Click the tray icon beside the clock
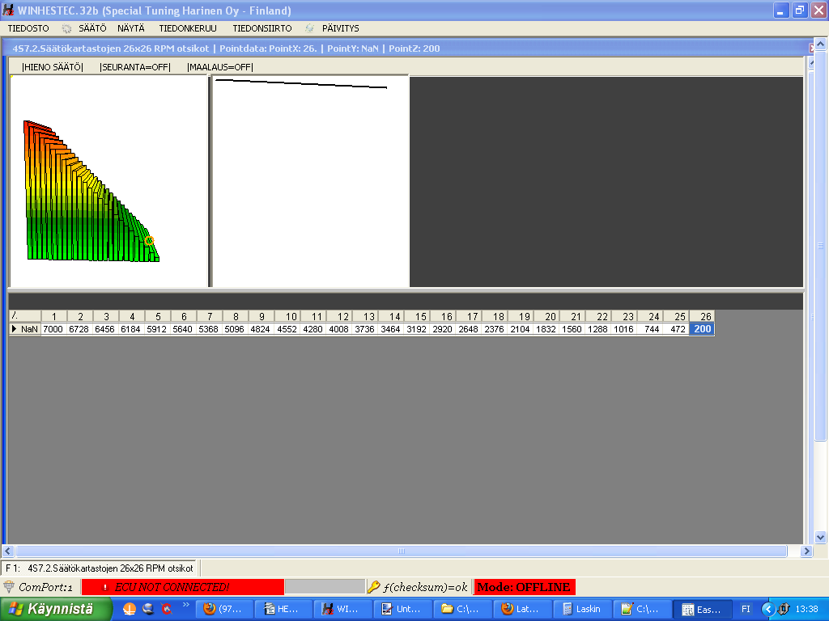Screen dimensions: 829x621 click(x=784, y=609)
